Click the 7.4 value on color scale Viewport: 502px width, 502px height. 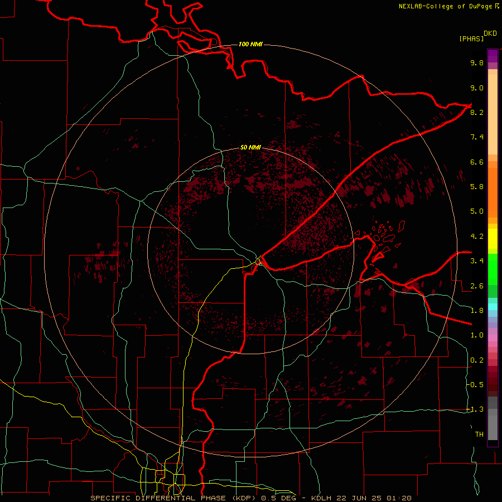[x=477, y=137]
